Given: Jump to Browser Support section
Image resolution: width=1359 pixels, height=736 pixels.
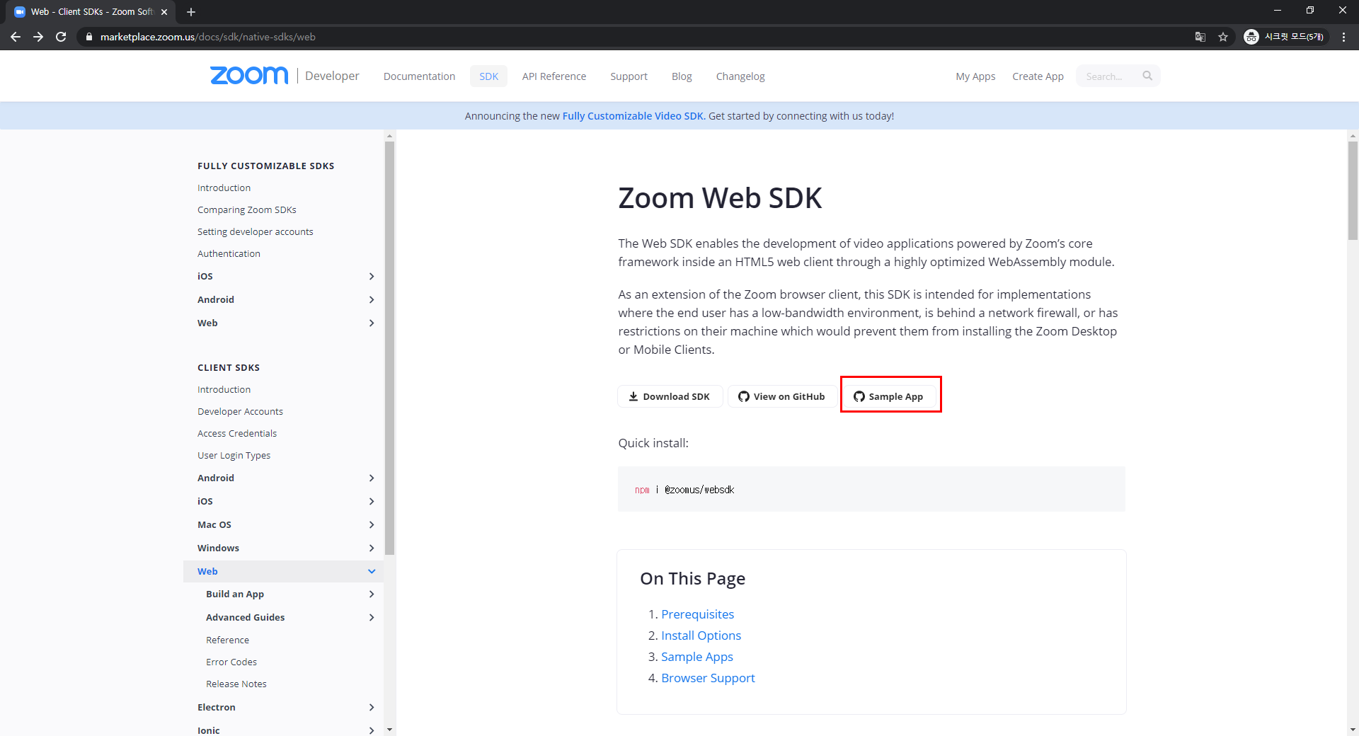Looking at the screenshot, I should coord(708,678).
